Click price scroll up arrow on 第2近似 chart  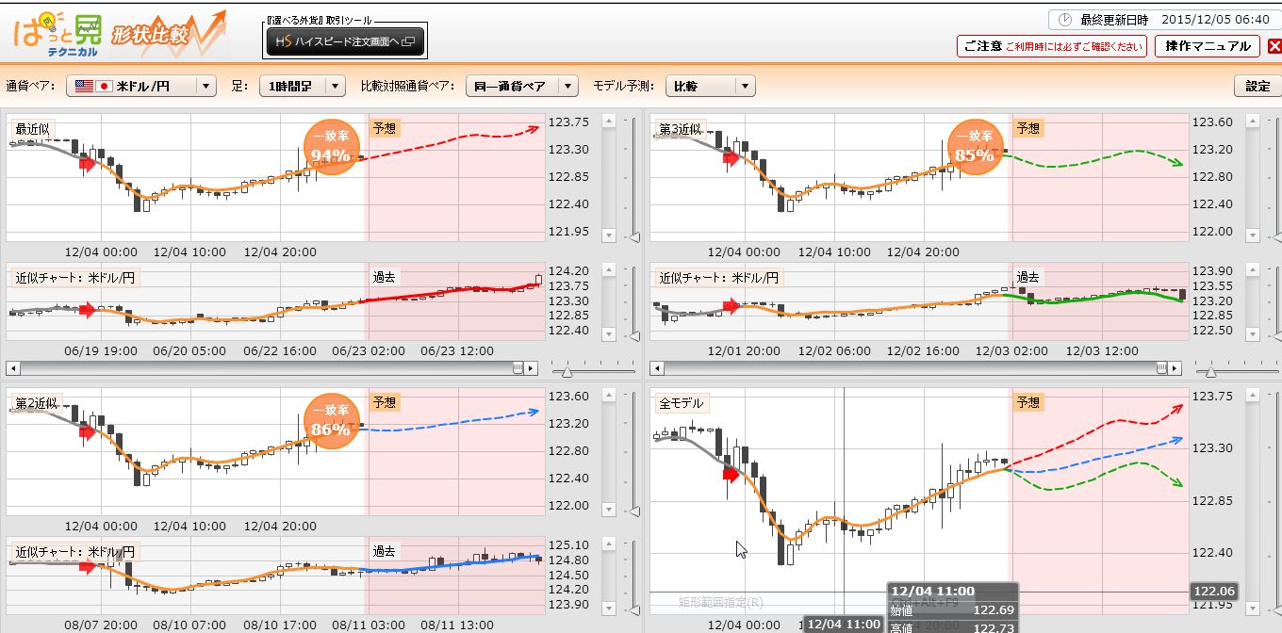point(608,395)
